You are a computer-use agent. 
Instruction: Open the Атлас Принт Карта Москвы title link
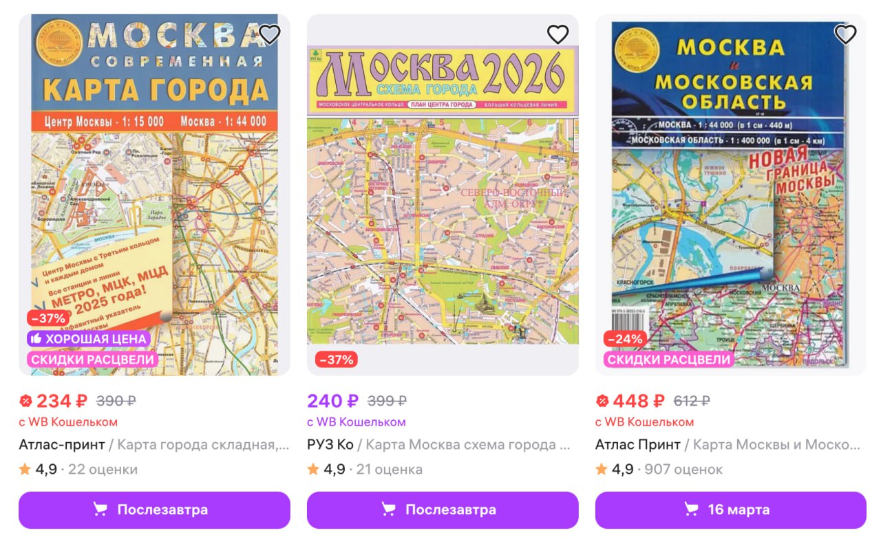click(727, 444)
